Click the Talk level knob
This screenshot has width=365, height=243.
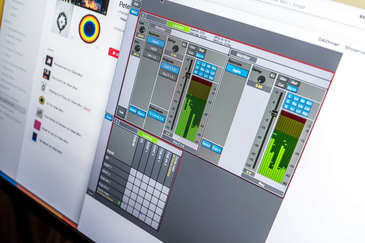(x=141, y=29)
